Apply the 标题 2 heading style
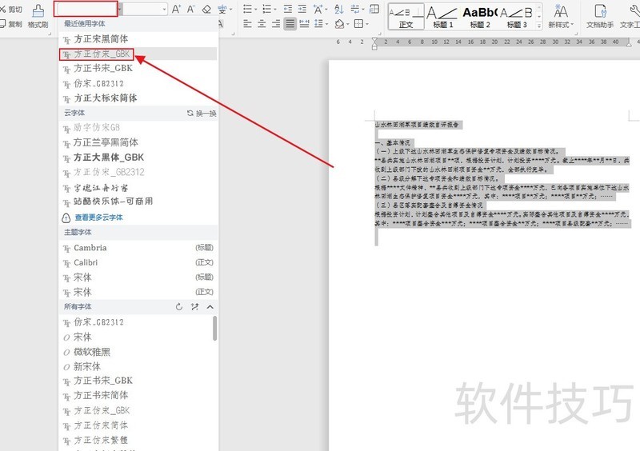This screenshot has width=640, height=451. pyautogui.click(x=480, y=17)
